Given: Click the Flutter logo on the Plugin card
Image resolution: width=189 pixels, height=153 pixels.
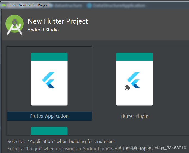Looking at the screenshot, I should pos(133,80).
